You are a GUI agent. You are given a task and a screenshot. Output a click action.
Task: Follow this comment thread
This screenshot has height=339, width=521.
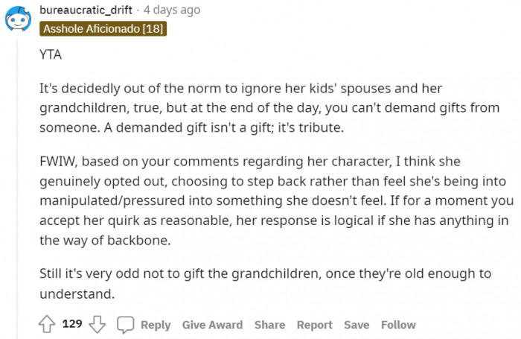398,325
